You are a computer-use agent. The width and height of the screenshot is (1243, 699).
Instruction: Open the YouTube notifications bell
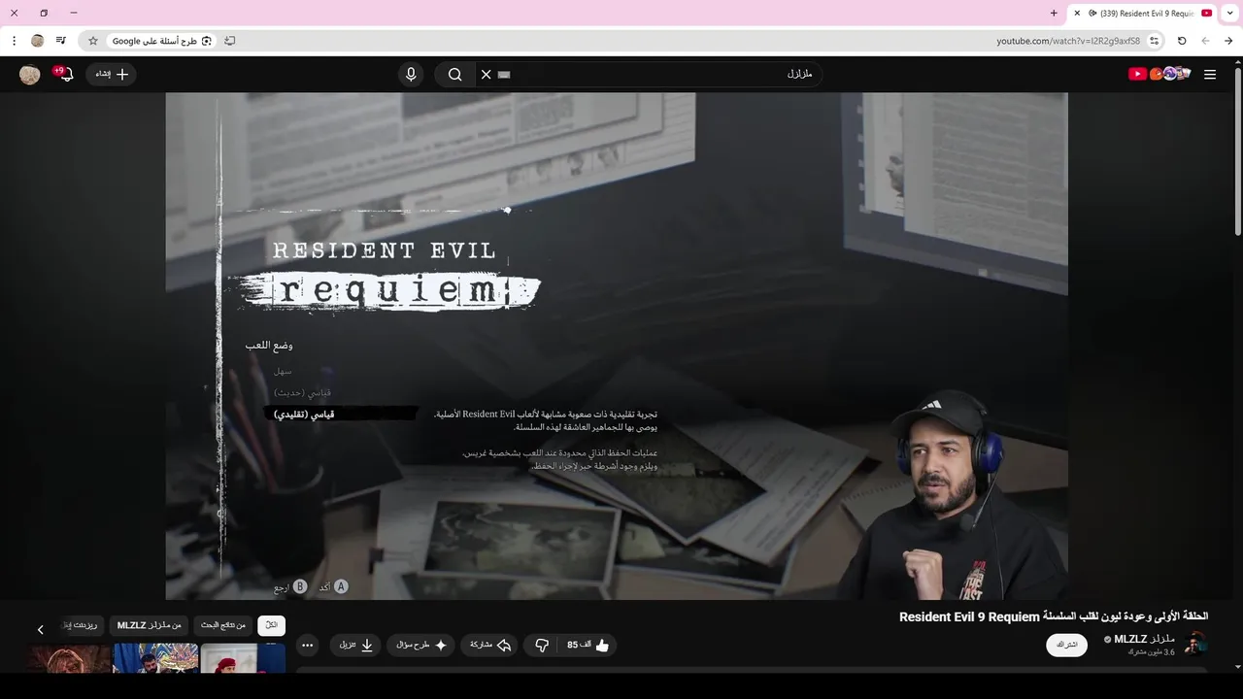coord(65,74)
